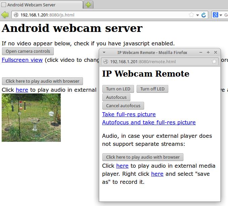Minimize the IP Webcam Remote window
This screenshot has width=228, height=206.
click(201, 52)
